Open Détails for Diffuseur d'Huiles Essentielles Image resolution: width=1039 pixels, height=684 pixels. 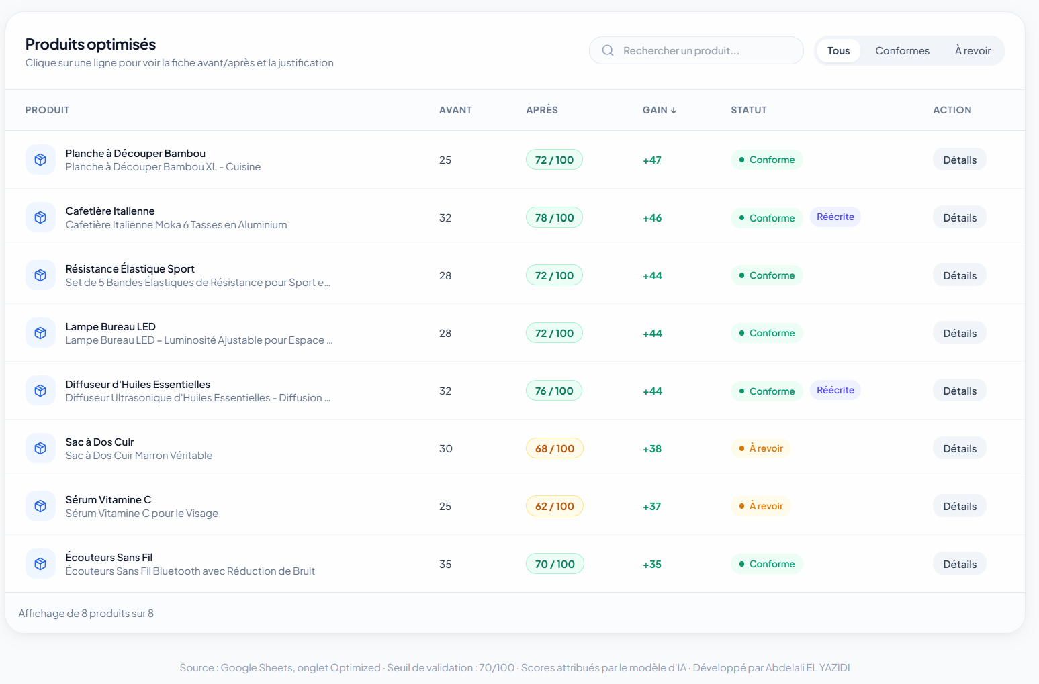click(959, 391)
